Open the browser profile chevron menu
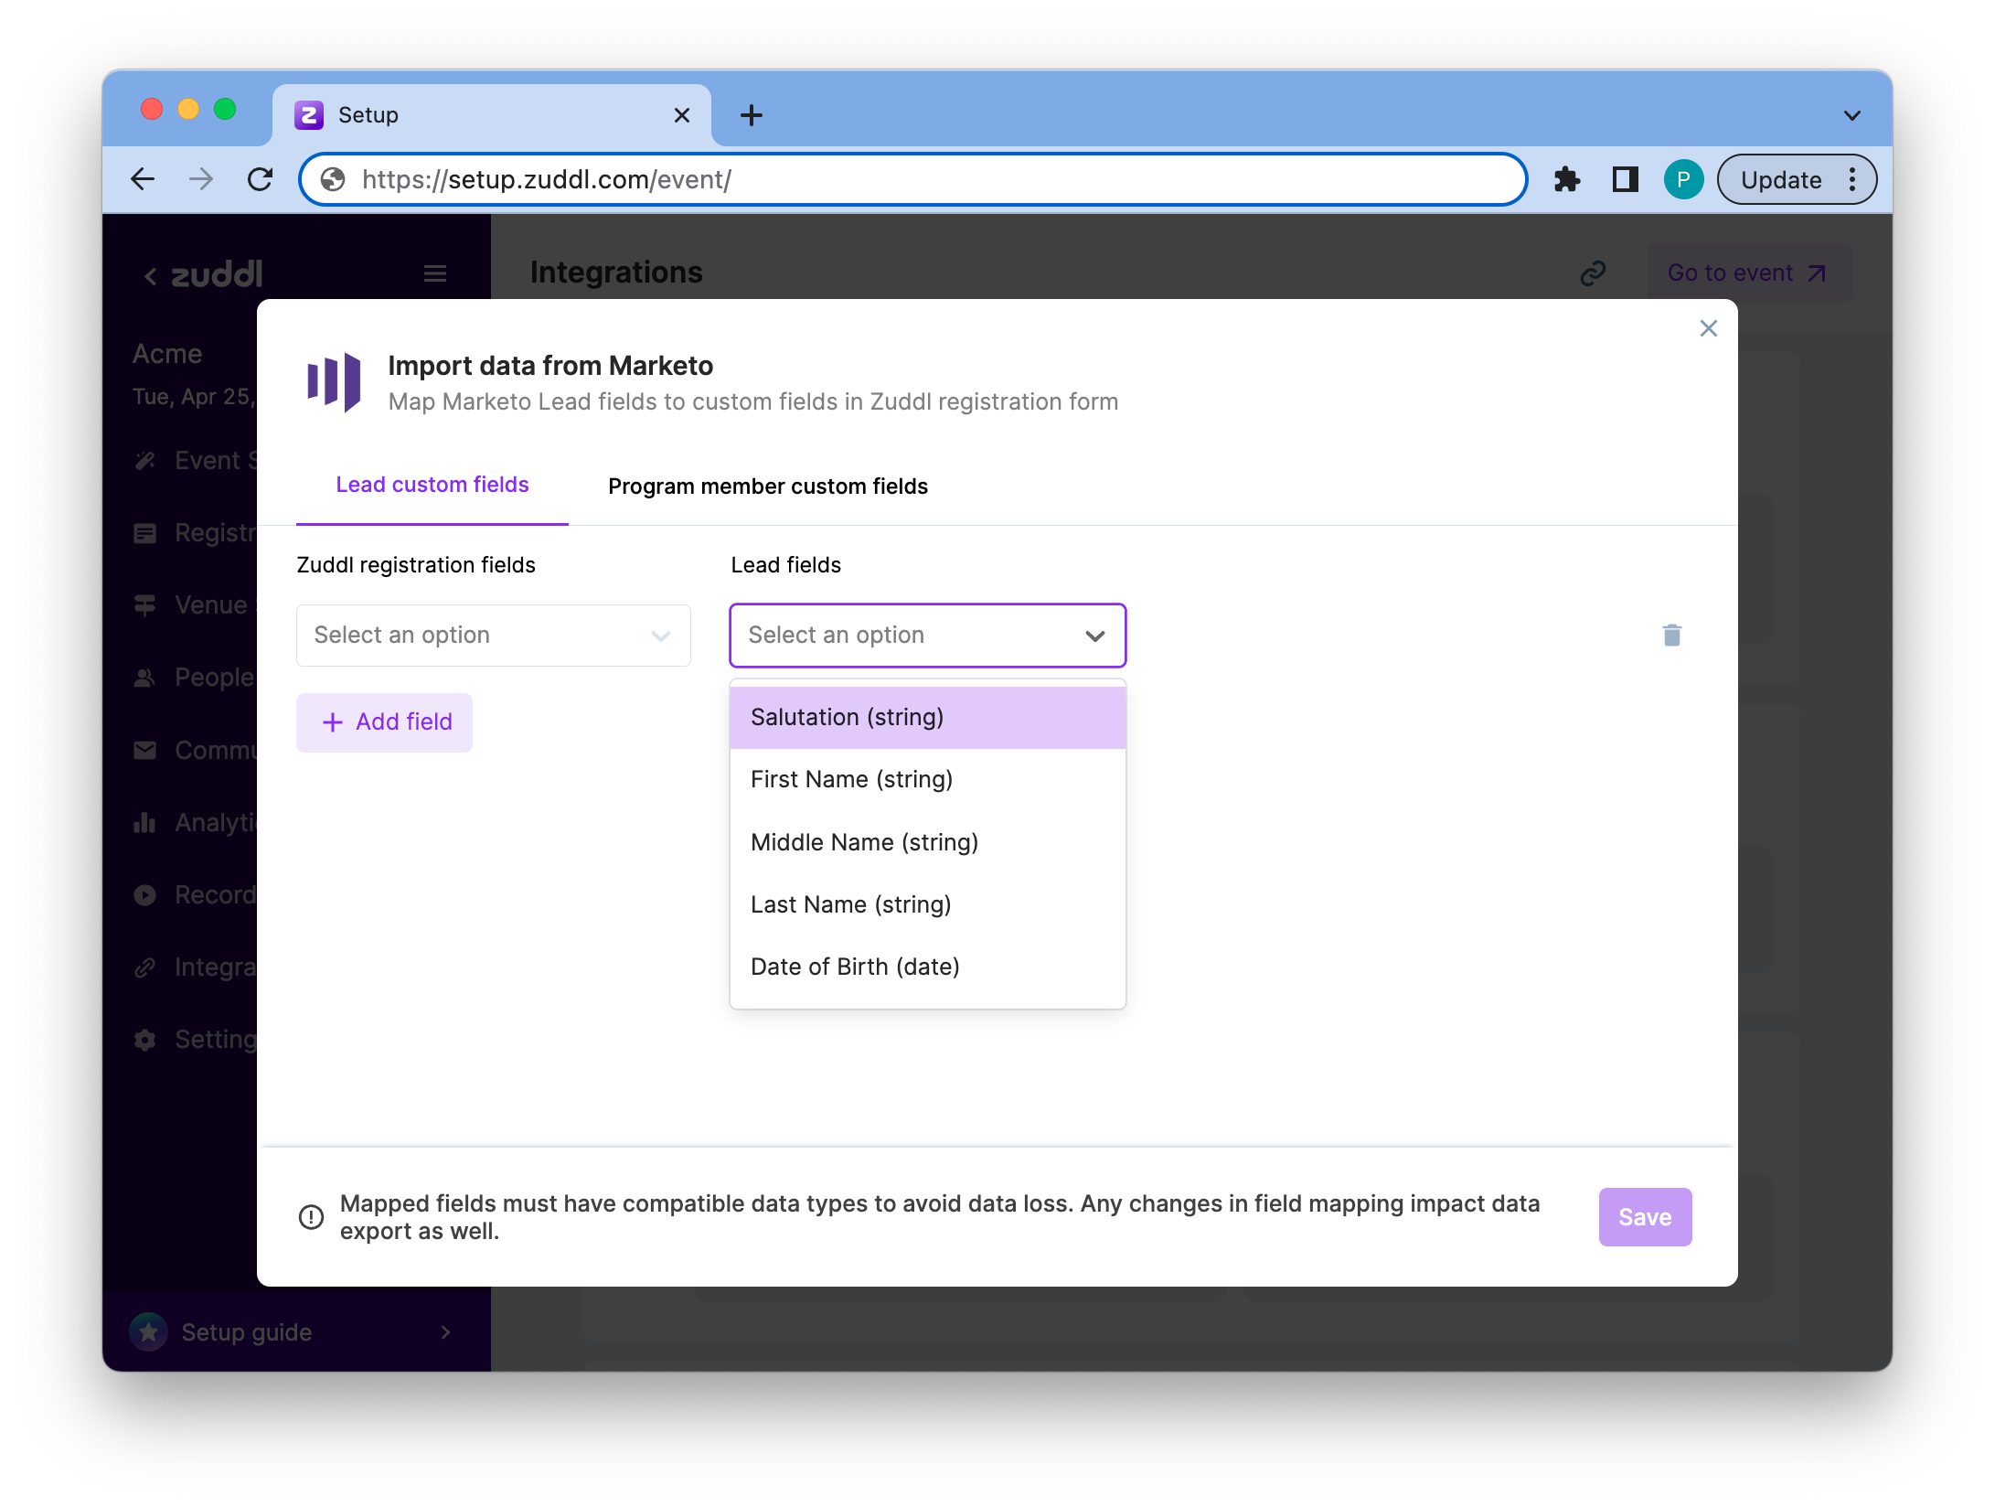The height and width of the screenshot is (1507, 1995). [x=1852, y=114]
